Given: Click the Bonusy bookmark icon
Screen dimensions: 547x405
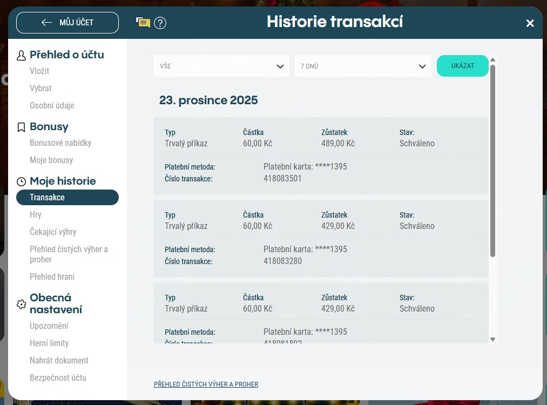Looking at the screenshot, I should [22, 127].
